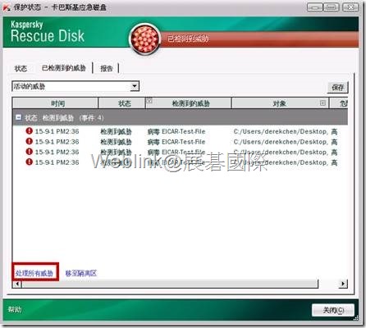The height and width of the screenshot is (328, 366).
Task: Sort by the 对象 column header
Action: [x=279, y=103]
